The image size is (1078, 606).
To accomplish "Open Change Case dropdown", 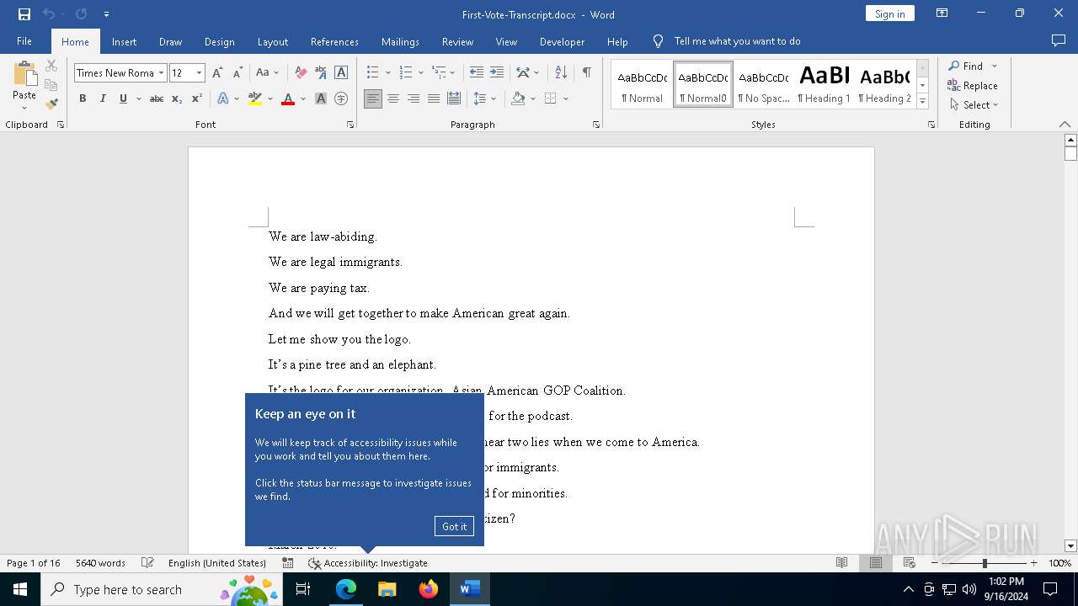I will coord(266,73).
